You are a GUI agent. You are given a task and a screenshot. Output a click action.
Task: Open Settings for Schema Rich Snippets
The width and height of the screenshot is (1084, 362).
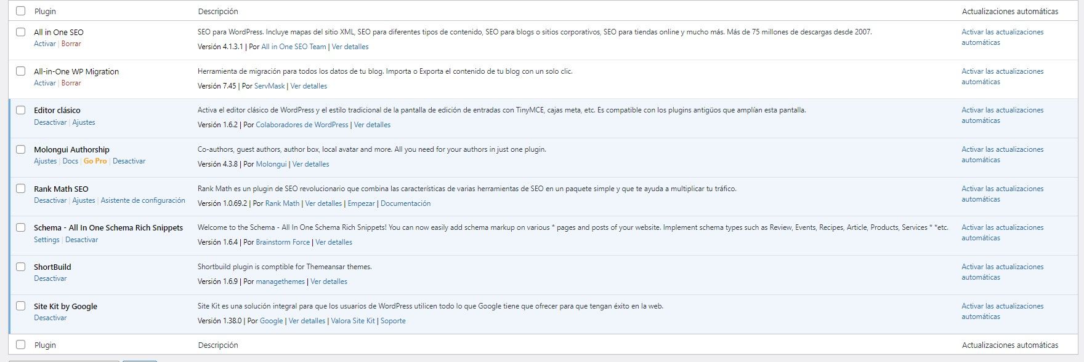[47, 240]
